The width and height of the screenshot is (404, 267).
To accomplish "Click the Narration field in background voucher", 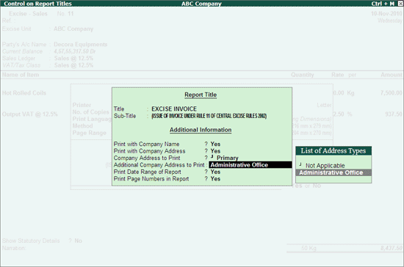I will [x=14, y=248].
